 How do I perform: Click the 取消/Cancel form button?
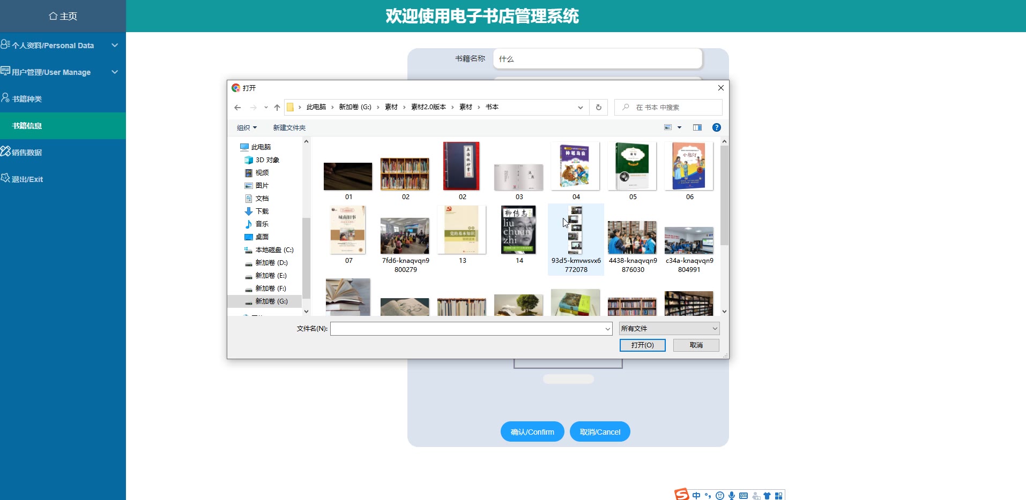tap(600, 431)
